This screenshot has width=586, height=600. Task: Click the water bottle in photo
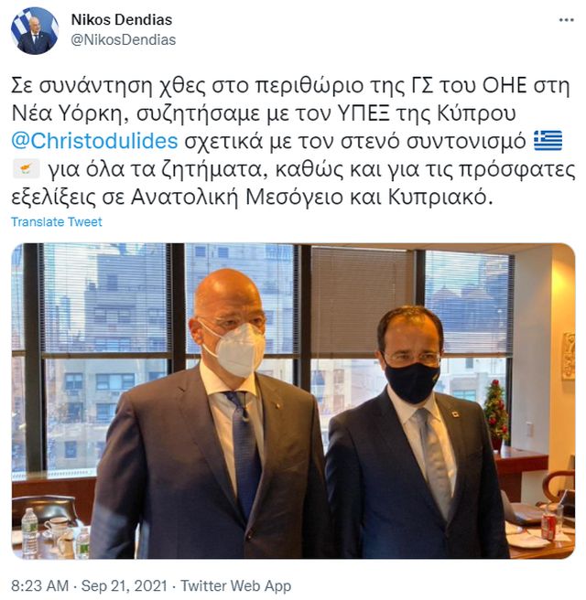[29, 531]
